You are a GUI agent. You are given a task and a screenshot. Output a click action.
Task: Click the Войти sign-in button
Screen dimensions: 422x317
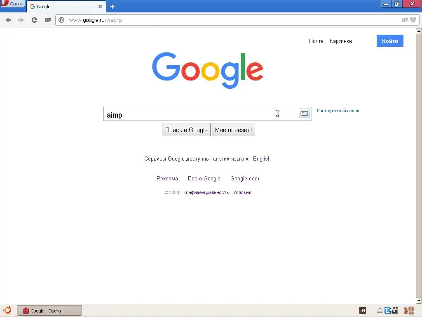pyautogui.click(x=390, y=41)
